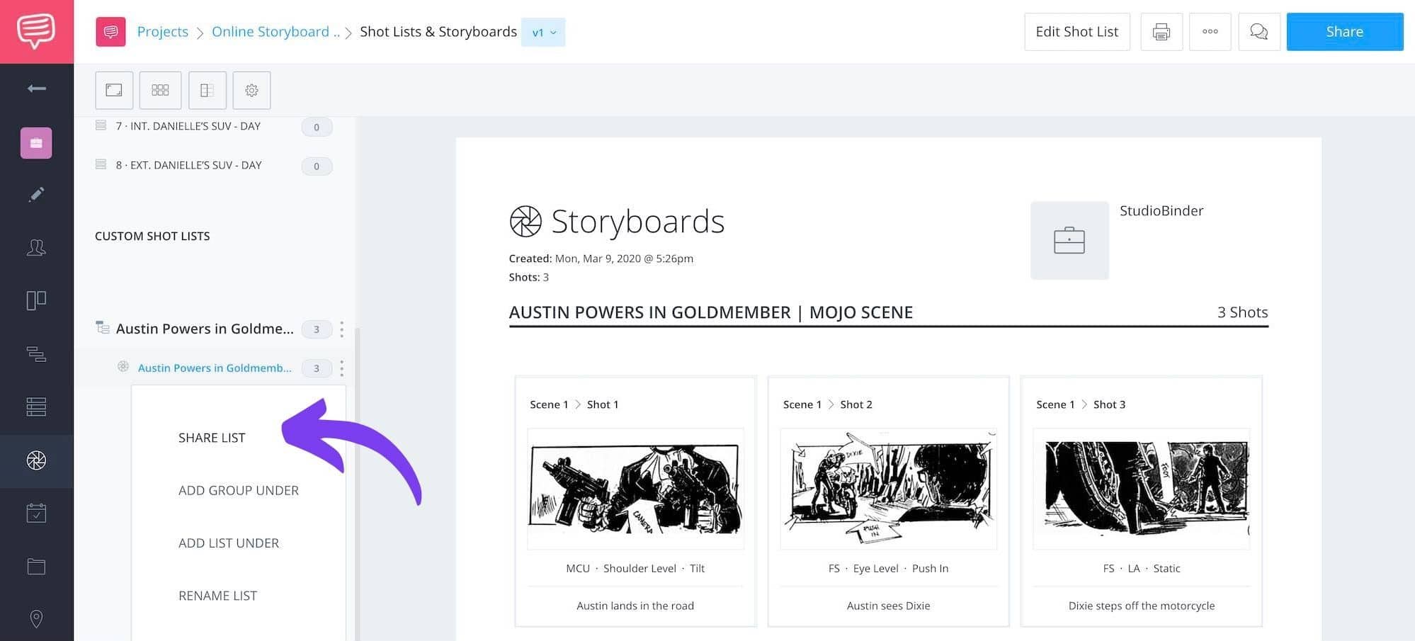Open the shot list aperture sidebar icon
This screenshot has height=641, width=1415.
click(x=36, y=461)
